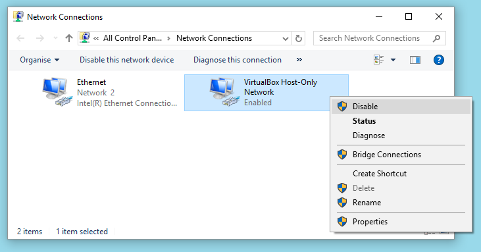Screen dimensions: 481x252
Task: Click Disable this network device
Action: pos(127,60)
